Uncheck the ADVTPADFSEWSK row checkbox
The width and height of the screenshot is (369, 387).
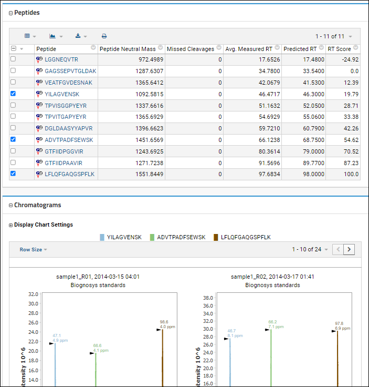click(x=13, y=139)
